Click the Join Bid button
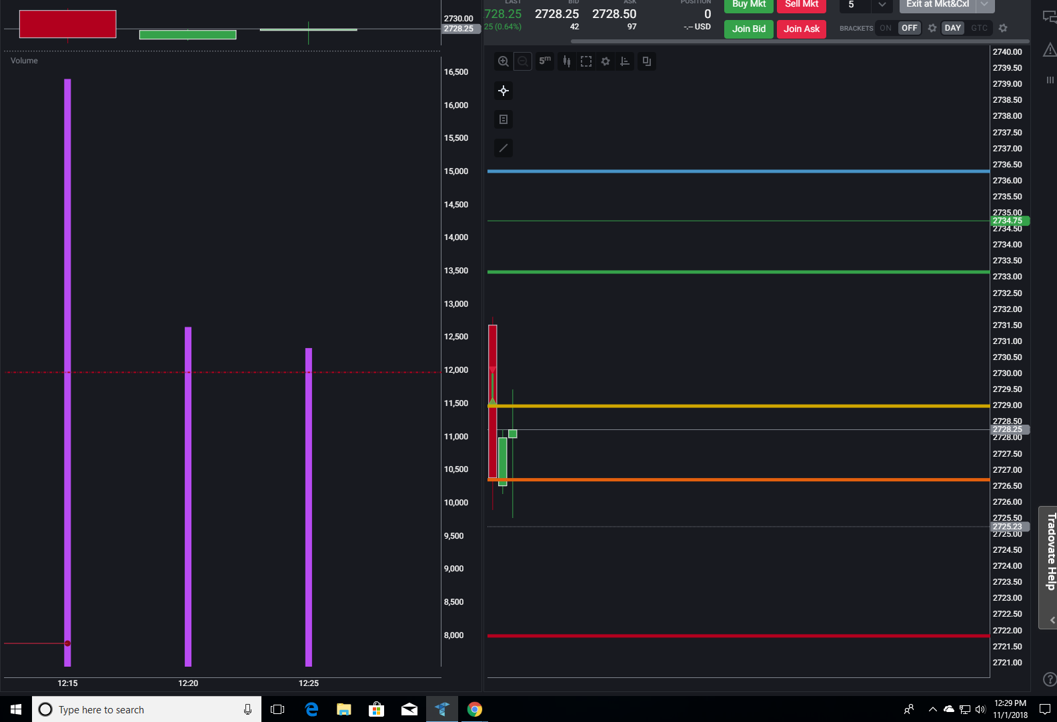The height and width of the screenshot is (722, 1057). click(x=749, y=29)
